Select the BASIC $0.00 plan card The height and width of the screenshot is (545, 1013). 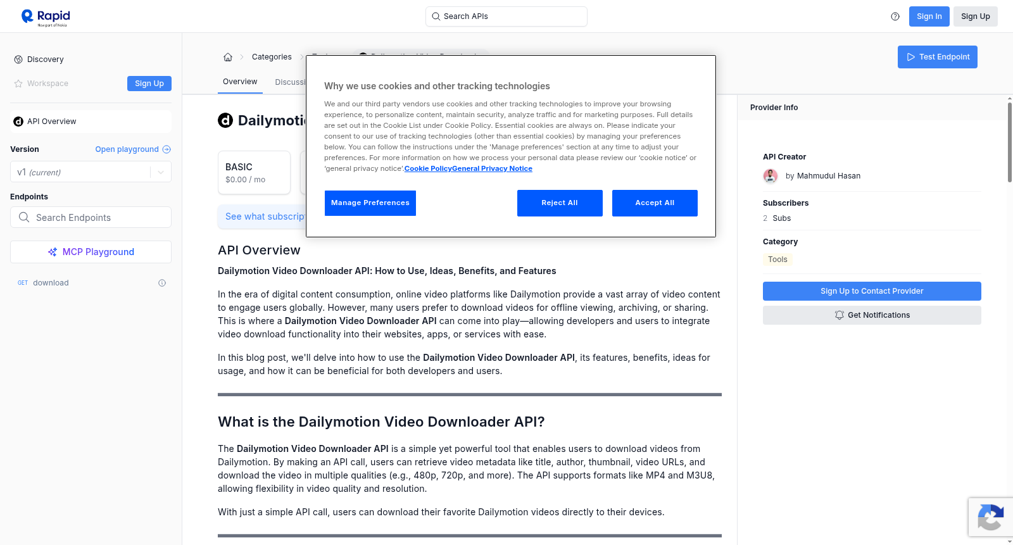(x=254, y=172)
